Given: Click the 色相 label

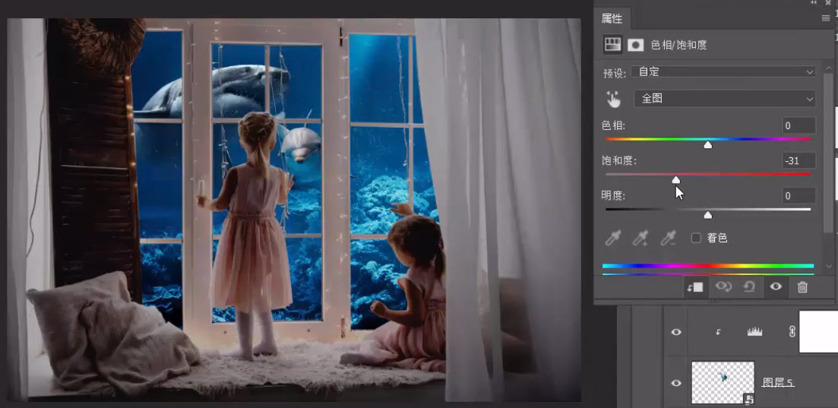Looking at the screenshot, I should (614, 125).
